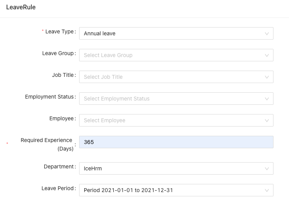Click the chevron arrow in Job Title field
Screen dimensions: 289x201
click(267, 77)
